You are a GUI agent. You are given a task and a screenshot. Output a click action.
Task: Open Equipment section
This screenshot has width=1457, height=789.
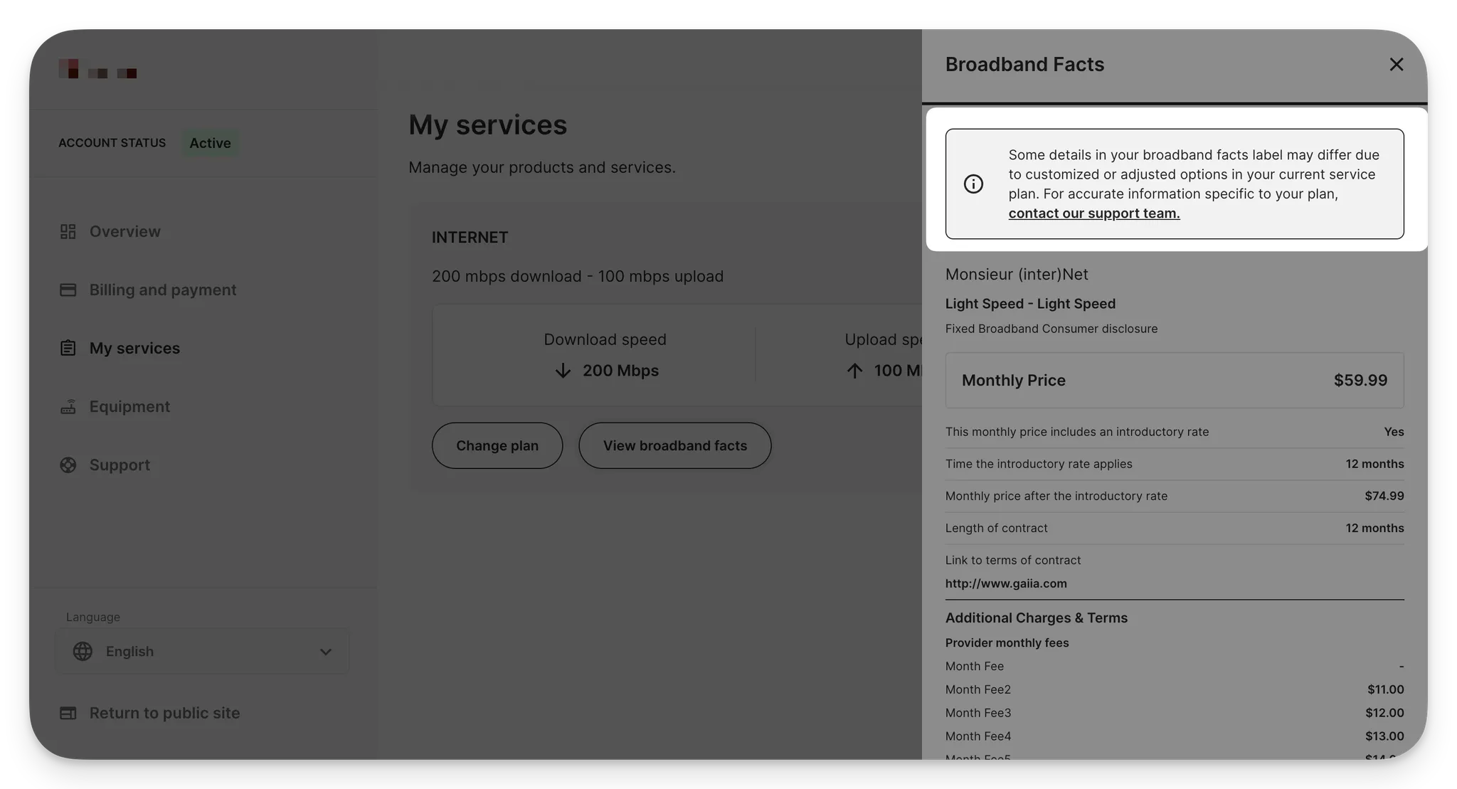[129, 407]
